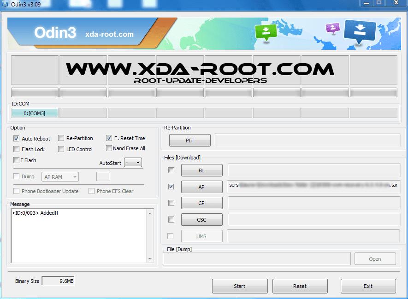Click the Exit button
Screen dimensions: 408x299
click(x=368, y=286)
